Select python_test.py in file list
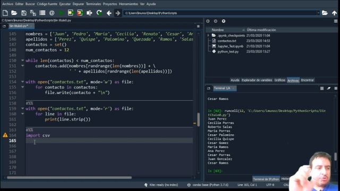This screenshot has width=340, height=191. [x=228, y=51]
